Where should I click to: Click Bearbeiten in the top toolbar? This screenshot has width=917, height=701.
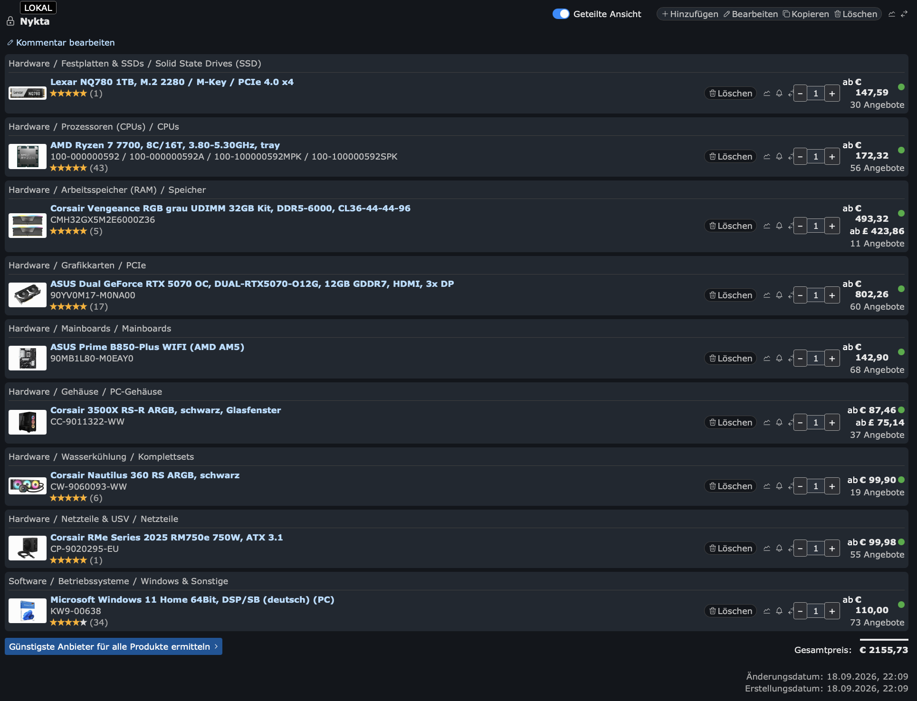(x=751, y=14)
